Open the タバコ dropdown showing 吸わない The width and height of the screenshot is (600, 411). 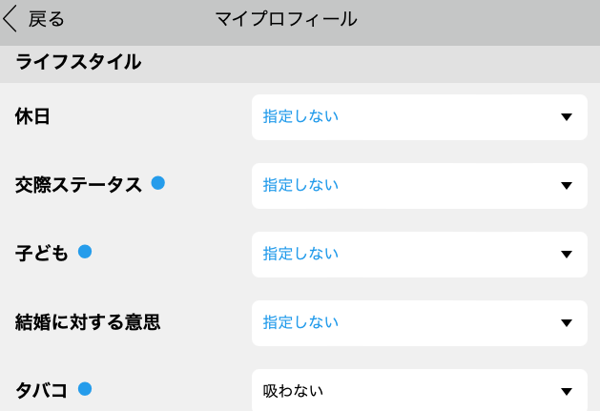click(419, 391)
